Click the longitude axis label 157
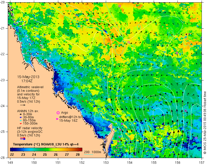The width and height of the screenshot is (207, 165). [x=202, y=162]
